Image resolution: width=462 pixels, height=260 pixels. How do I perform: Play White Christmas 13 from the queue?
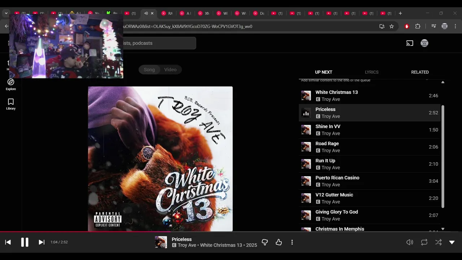pyautogui.click(x=370, y=96)
